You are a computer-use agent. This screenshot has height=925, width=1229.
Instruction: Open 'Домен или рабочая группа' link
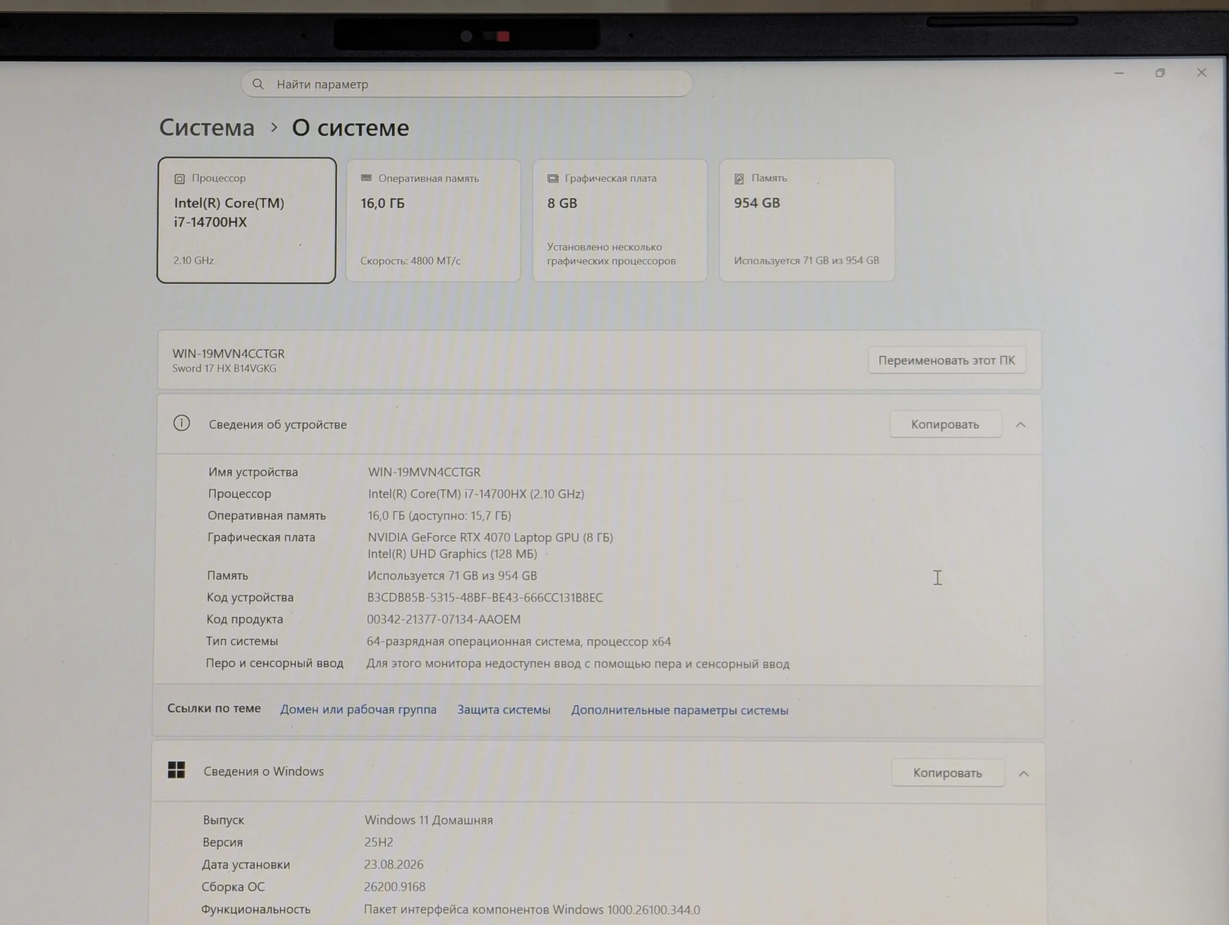(x=358, y=709)
